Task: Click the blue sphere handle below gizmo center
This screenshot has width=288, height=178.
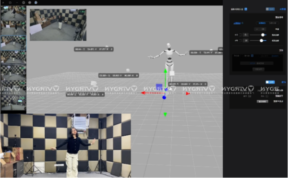Action: (x=164, y=97)
